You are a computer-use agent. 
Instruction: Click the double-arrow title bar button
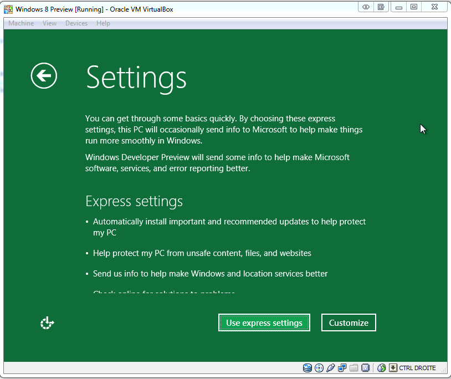pos(366,7)
